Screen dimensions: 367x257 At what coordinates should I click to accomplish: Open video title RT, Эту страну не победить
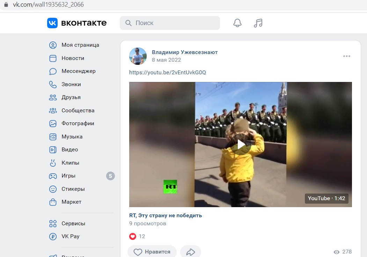pos(166,216)
